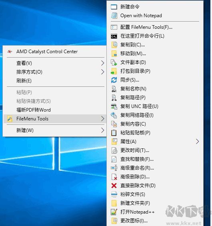Choose 配置 FileMenu Tools(F)... label
212x226 pixels.
(x=146, y=27)
